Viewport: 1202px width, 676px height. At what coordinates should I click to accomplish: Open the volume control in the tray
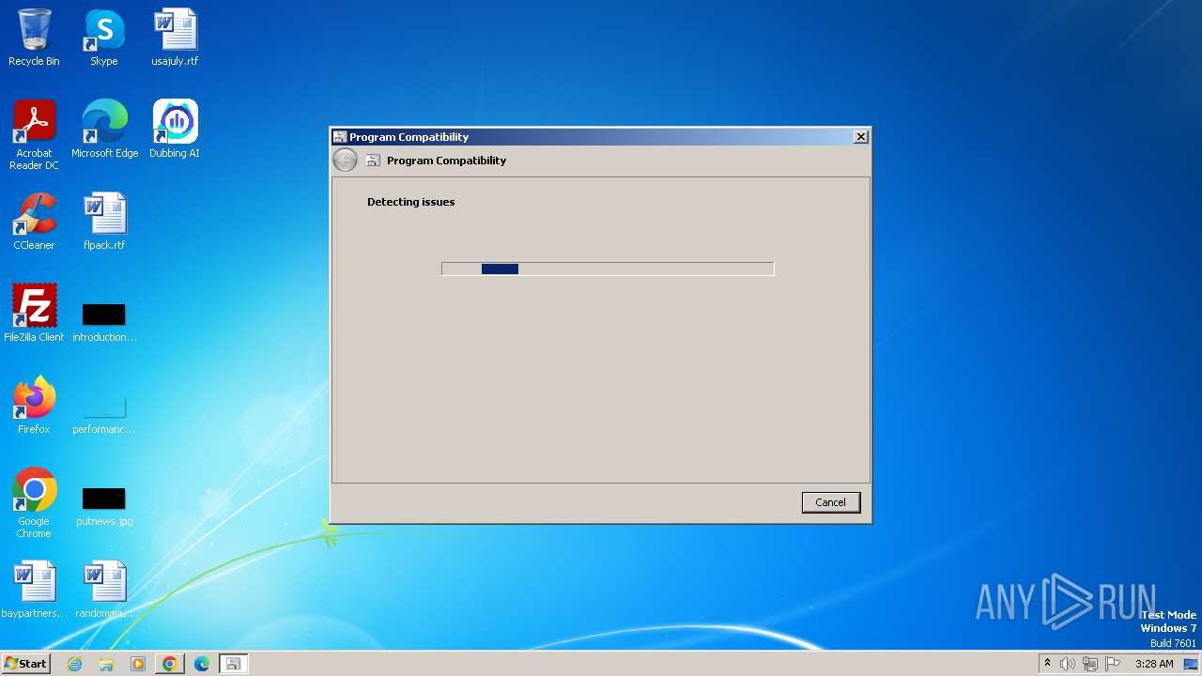pyautogui.click(x=1068, y=664)
